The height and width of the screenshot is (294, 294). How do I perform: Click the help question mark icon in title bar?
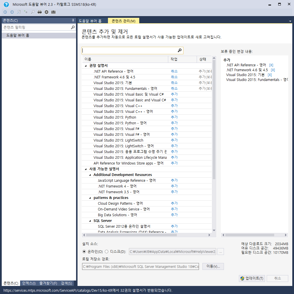[x=6, y=4]
